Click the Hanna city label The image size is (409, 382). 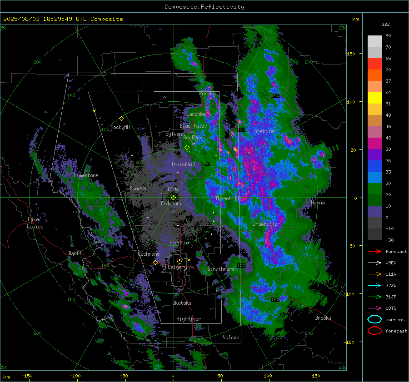pos(318,203)
